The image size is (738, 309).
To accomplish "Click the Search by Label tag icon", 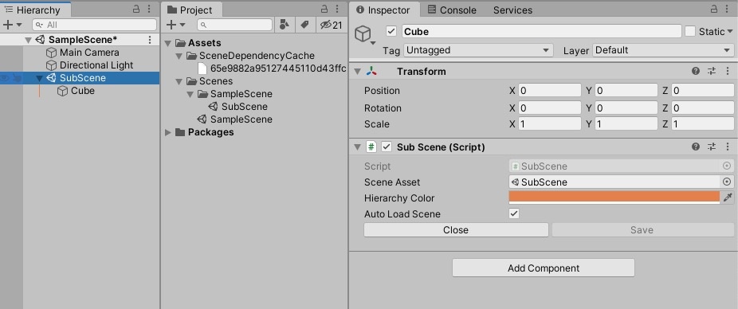I will [304, 25].
